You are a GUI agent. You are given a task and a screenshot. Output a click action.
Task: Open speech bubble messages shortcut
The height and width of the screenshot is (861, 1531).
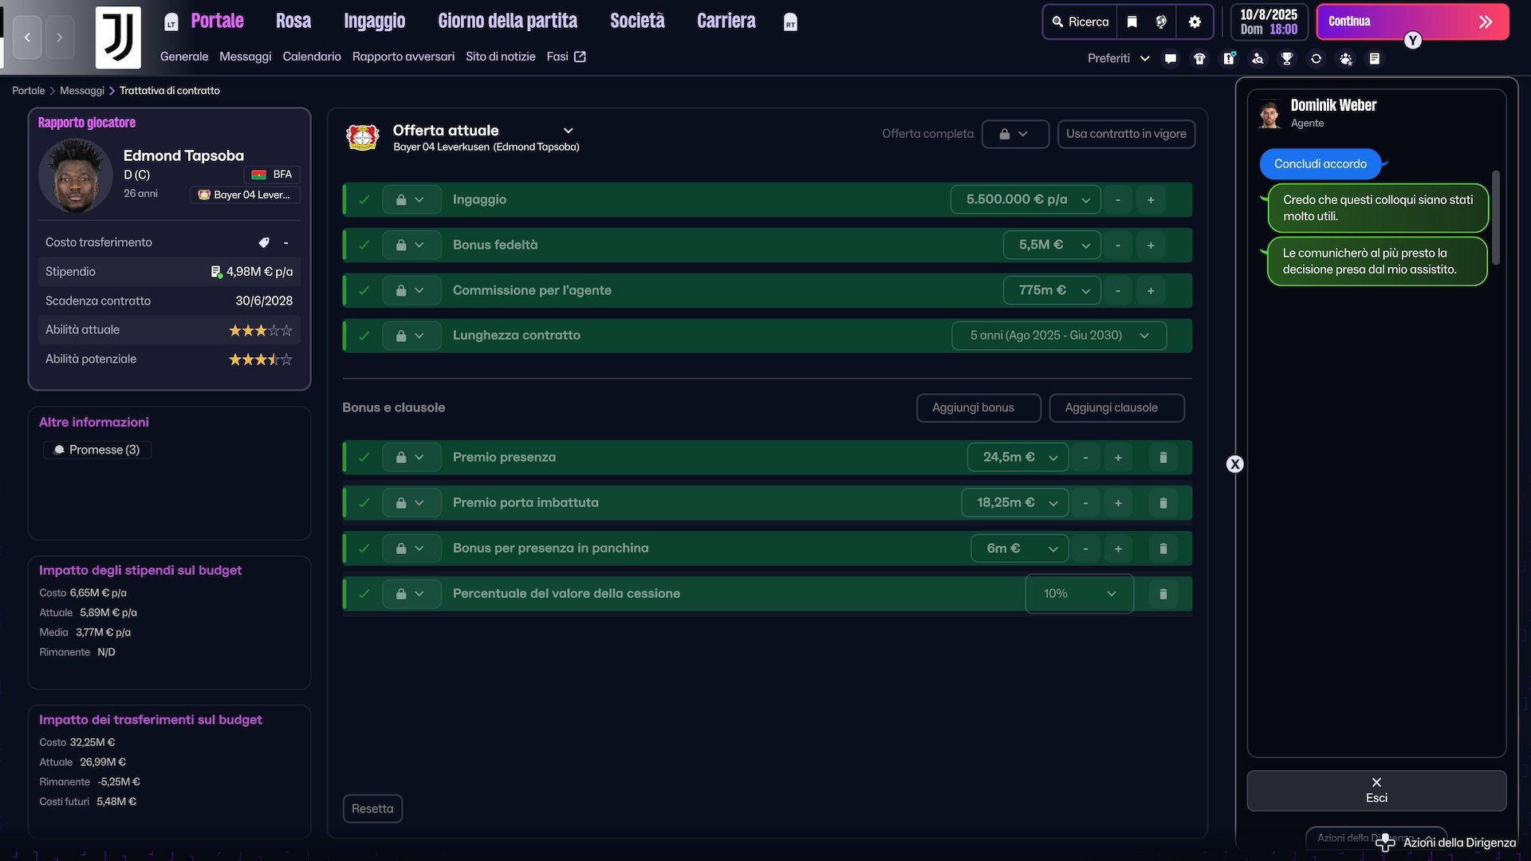(1170, 58)
